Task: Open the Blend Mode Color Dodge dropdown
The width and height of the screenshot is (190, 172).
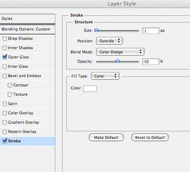Action: coord(120,52)
